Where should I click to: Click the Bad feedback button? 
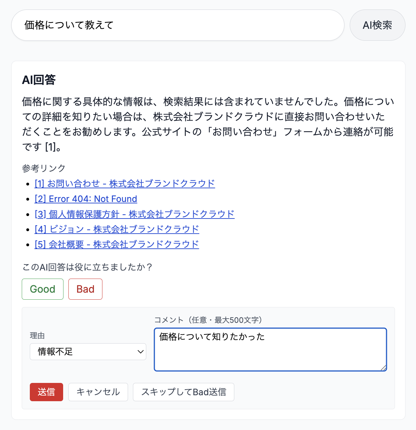[85, 289]
